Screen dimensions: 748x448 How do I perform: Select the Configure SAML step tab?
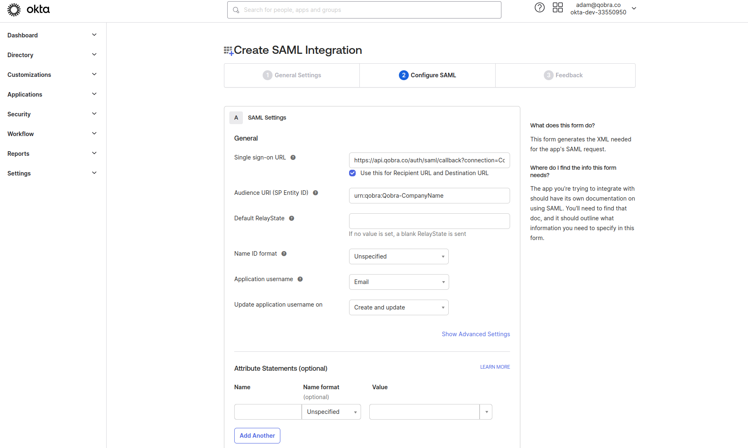click(x=427, y=75)
